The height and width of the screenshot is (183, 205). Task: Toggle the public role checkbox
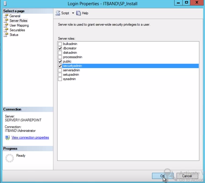tap(60, 61)
